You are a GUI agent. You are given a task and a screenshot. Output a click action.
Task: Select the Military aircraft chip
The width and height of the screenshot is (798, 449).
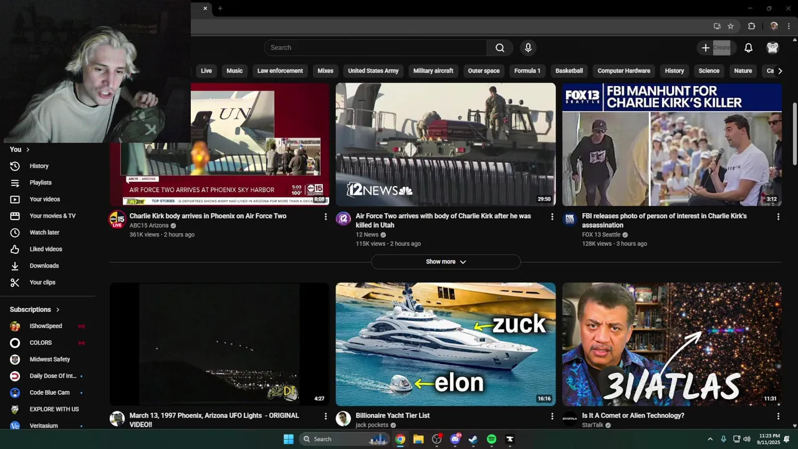click(433, 70)
